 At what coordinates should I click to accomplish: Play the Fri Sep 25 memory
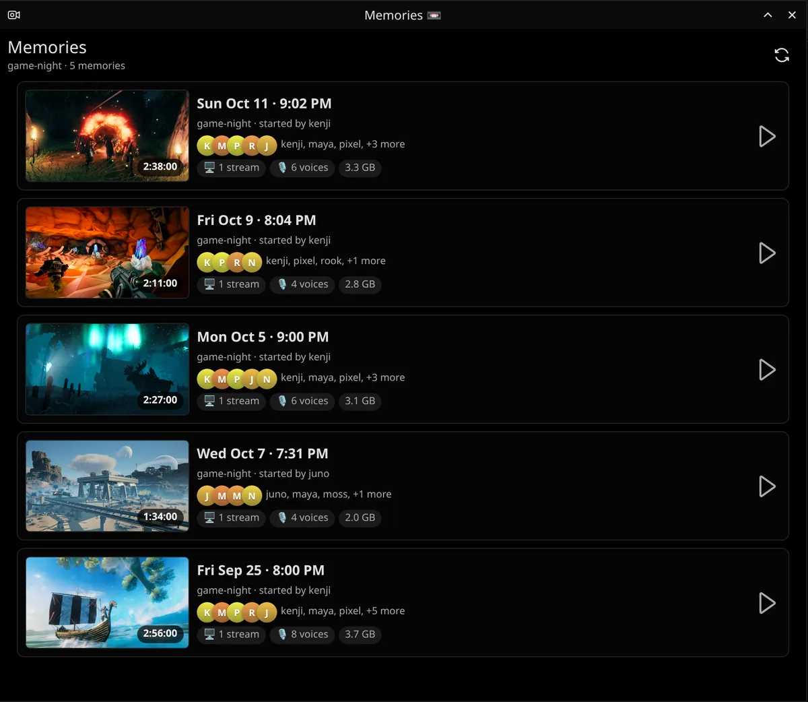767,603
